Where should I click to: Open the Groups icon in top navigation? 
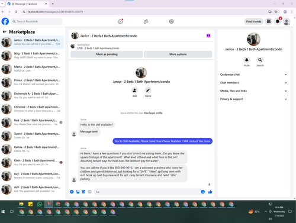click(x=171, y=21)
